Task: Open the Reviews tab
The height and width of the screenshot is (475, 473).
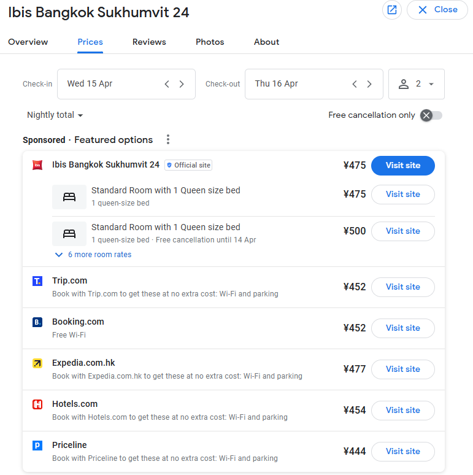Action: pos(149,42)
